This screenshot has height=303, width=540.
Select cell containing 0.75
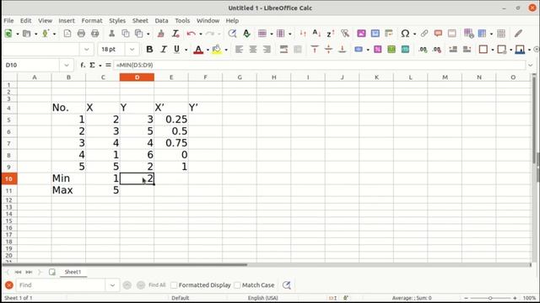(x=171, y=143)
